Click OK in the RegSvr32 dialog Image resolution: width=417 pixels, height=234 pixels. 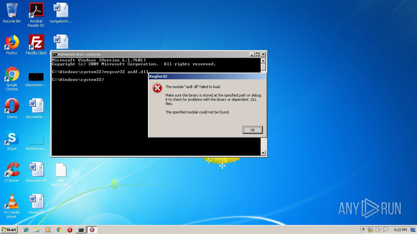(x=252, y=130)
